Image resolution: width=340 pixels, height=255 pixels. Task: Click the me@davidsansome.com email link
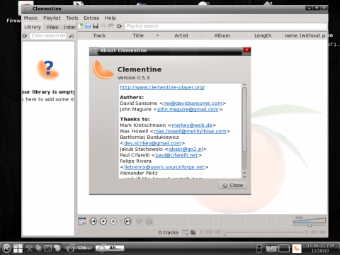click(x=193, y=103)
